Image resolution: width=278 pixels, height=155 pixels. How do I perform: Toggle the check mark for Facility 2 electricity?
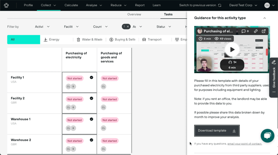[91, 98]
